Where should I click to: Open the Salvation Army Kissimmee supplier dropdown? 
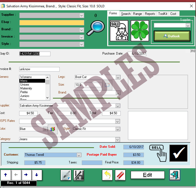tap(118, 106)
